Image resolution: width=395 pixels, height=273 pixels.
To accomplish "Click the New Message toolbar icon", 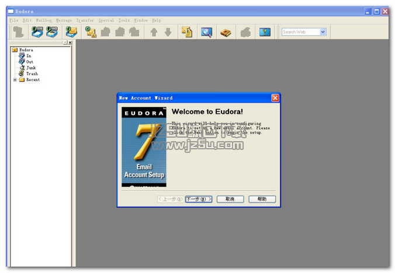I will (91, 32).
